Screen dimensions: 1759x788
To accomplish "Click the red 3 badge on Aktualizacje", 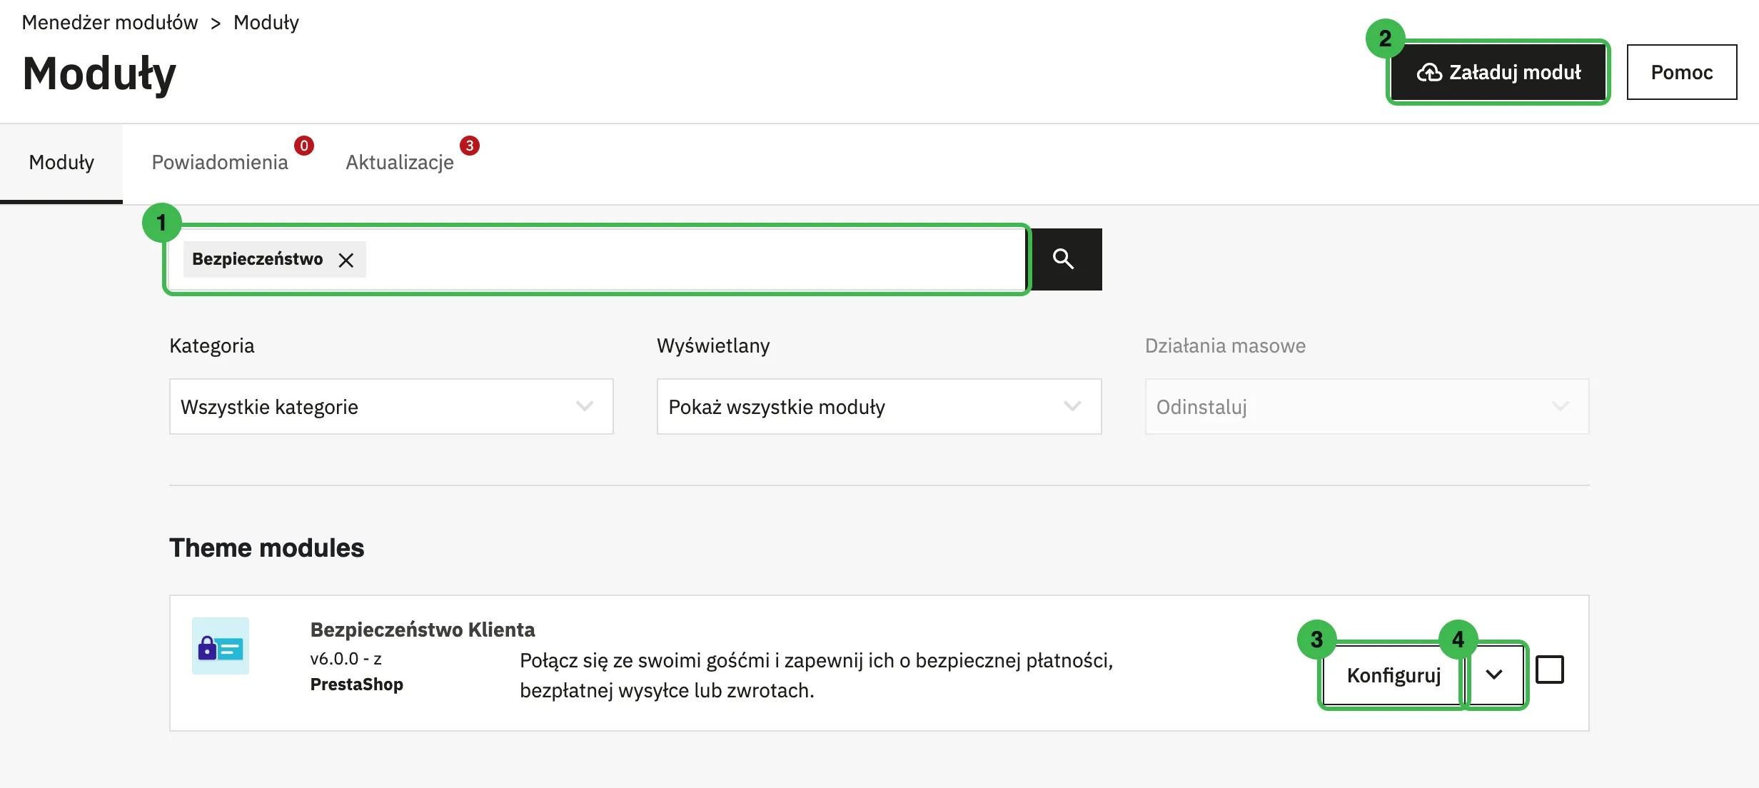I will pos(470,146).
